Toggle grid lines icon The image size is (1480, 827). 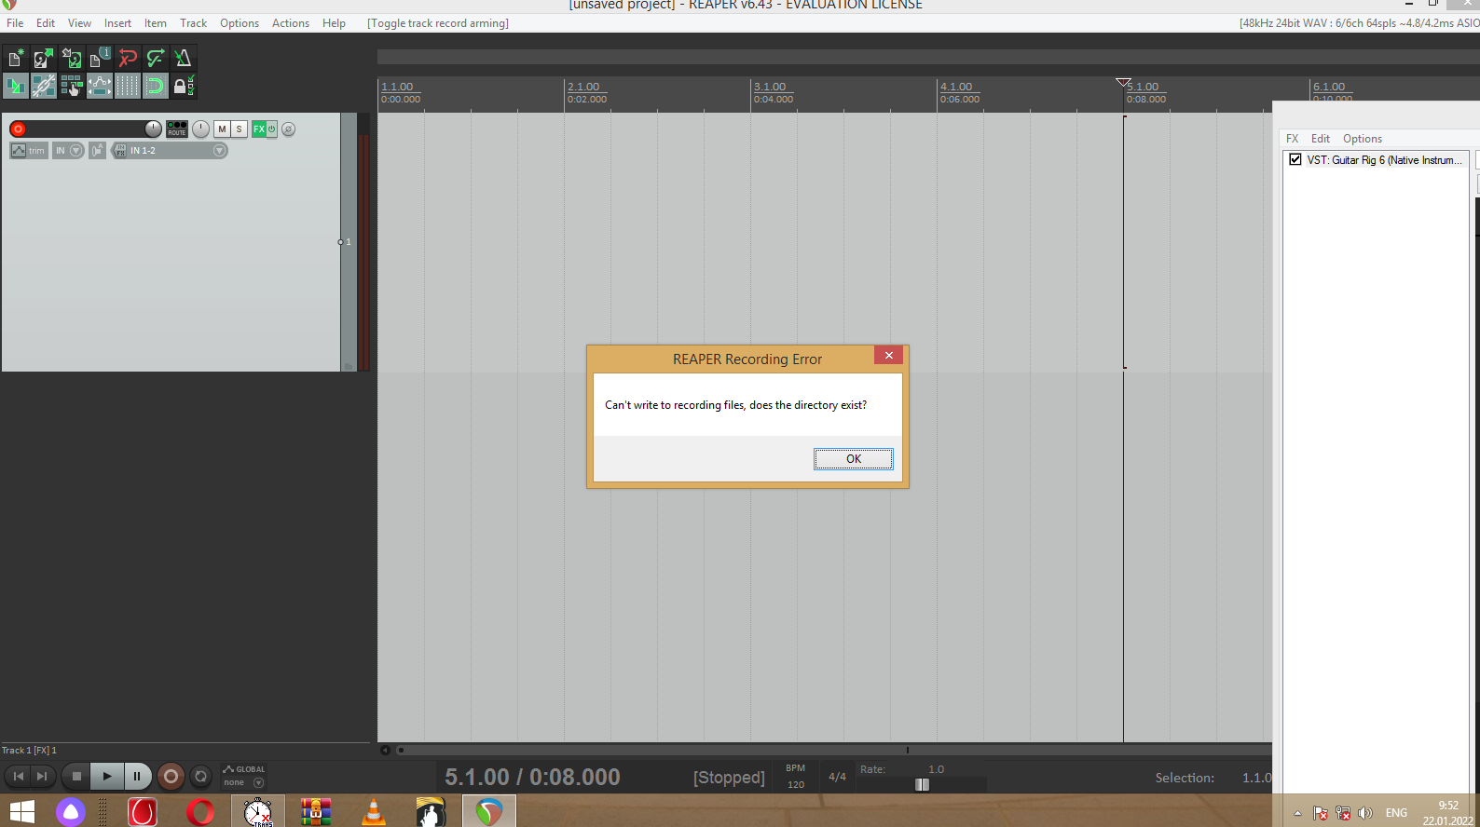[128, 87]
